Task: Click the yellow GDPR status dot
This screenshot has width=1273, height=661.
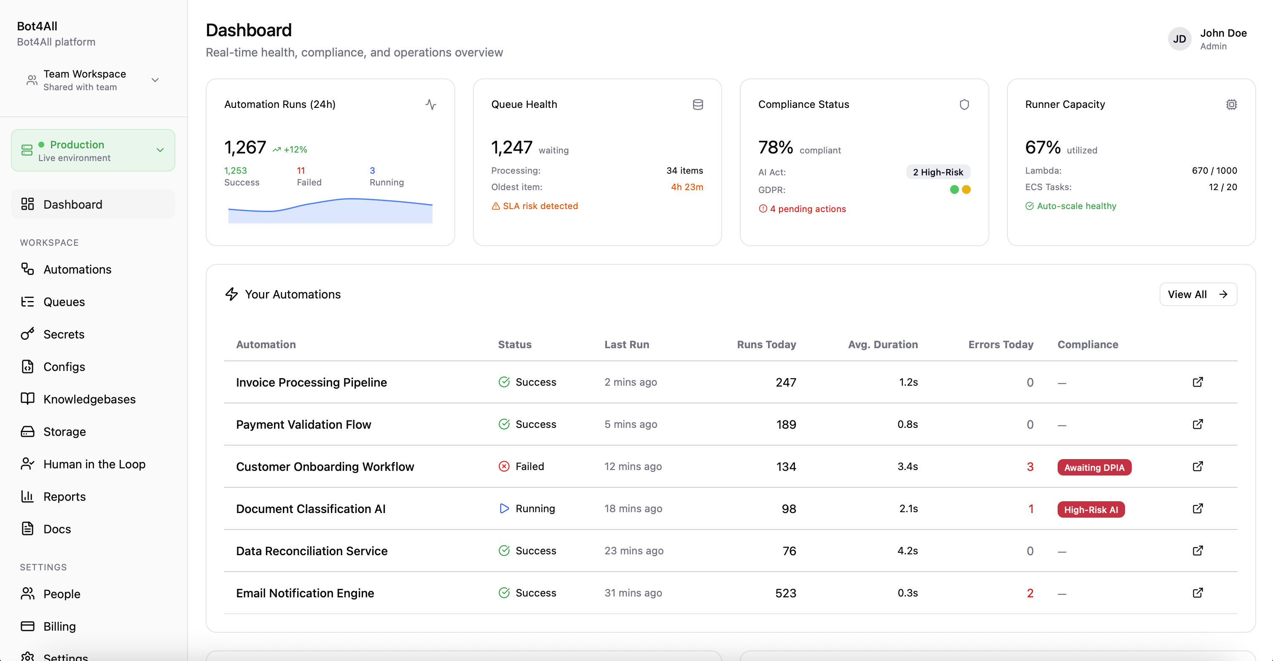Action: (967, 189)
